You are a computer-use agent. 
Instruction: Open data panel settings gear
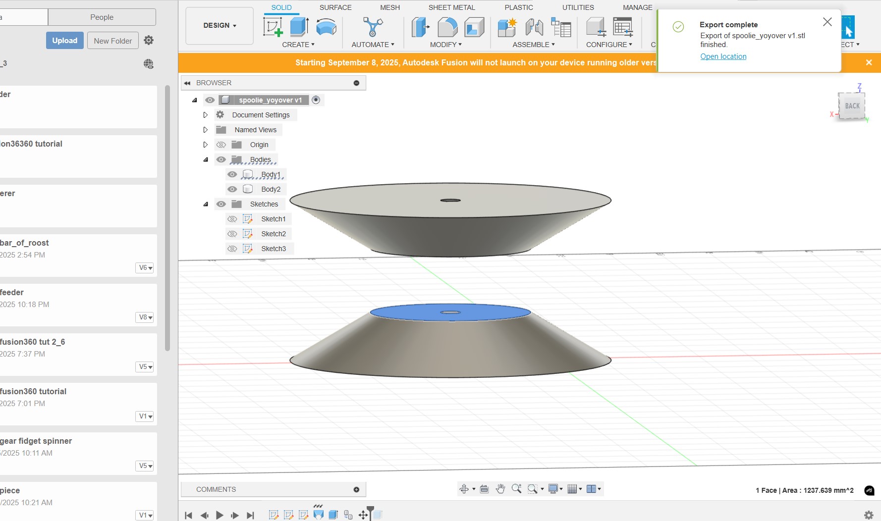pyautogui.click(x=149, y=40)
